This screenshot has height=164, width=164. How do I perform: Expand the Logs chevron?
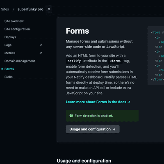[x=41, y=45]
